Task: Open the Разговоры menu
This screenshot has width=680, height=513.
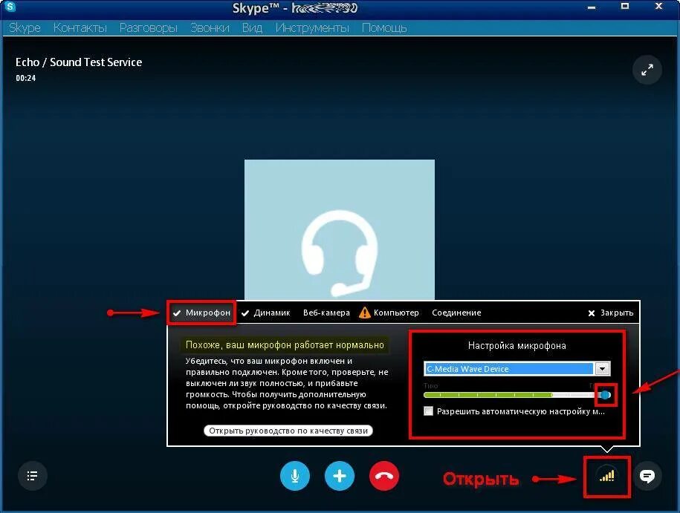Action: pos(149,27)
